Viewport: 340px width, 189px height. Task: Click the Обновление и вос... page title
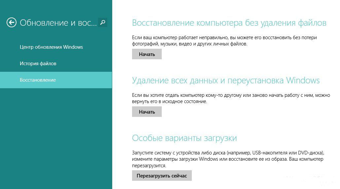[x=58, y=23]
